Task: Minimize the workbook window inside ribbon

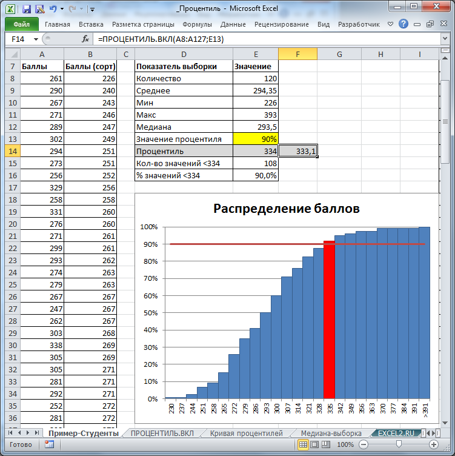Action: (417, 24)
